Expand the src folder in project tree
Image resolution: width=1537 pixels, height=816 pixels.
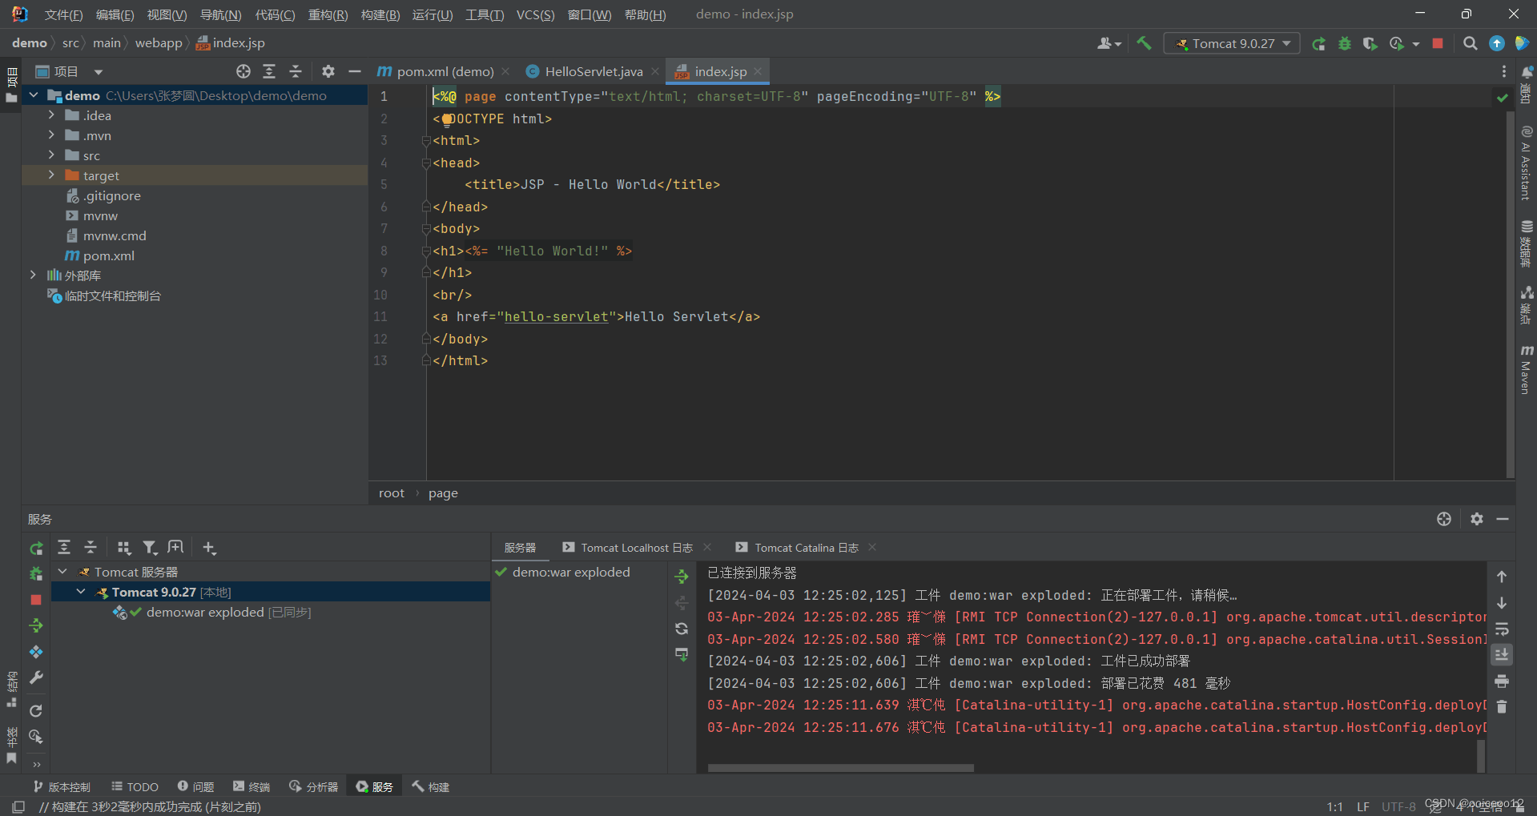(x=51, y=155)
